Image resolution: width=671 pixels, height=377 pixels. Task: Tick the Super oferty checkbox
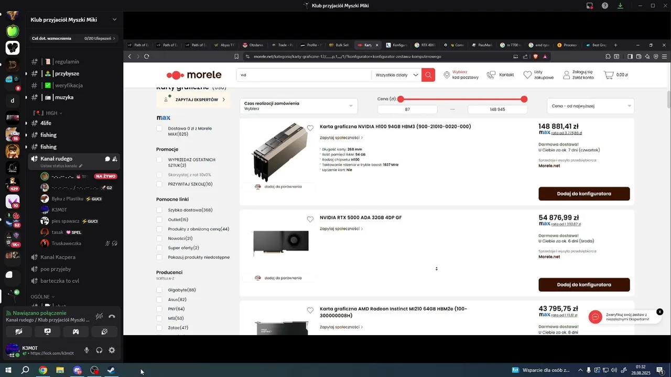[159, 248]
